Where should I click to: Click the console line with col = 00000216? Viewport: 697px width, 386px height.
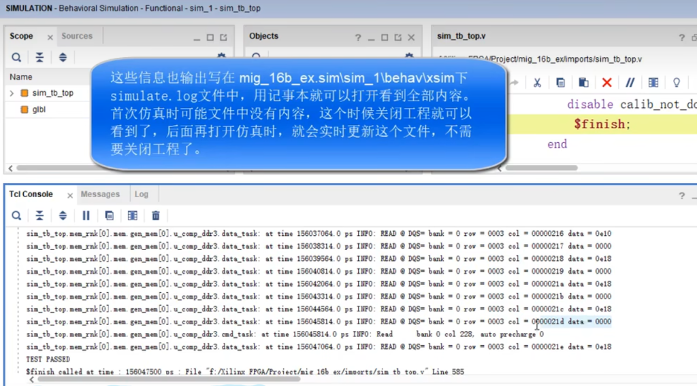coord(319,233)
